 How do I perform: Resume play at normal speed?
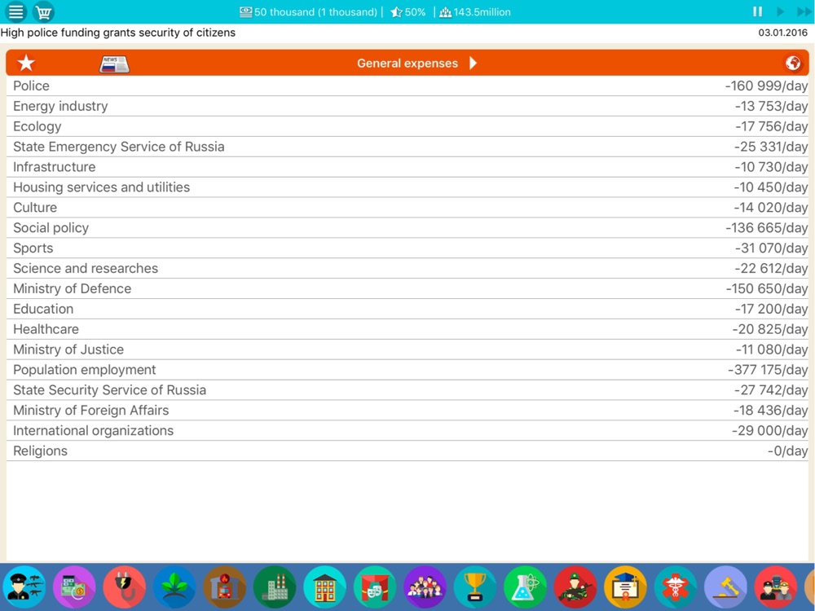pos(780,11)
